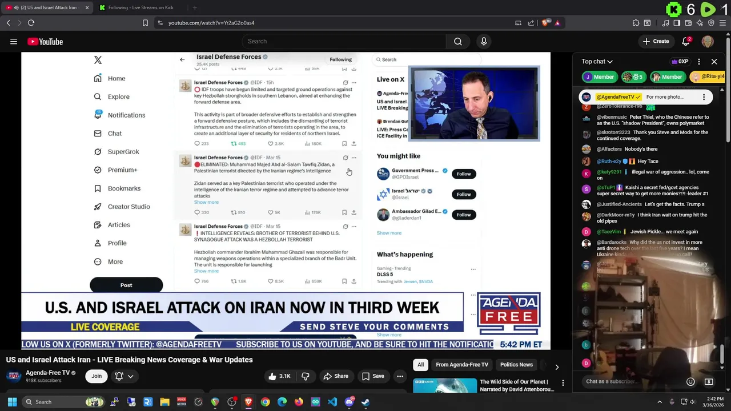731x411 pixels.
Task: Open Firefox from the taskbar
Action: [299, 402]
